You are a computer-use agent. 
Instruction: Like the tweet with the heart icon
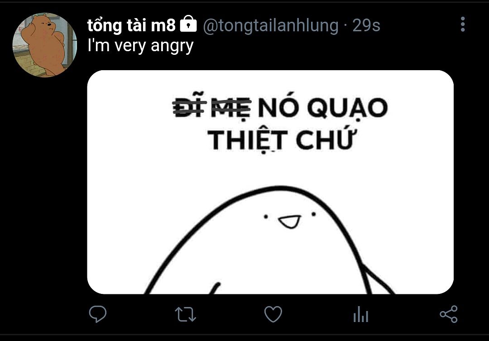point(273,314)
